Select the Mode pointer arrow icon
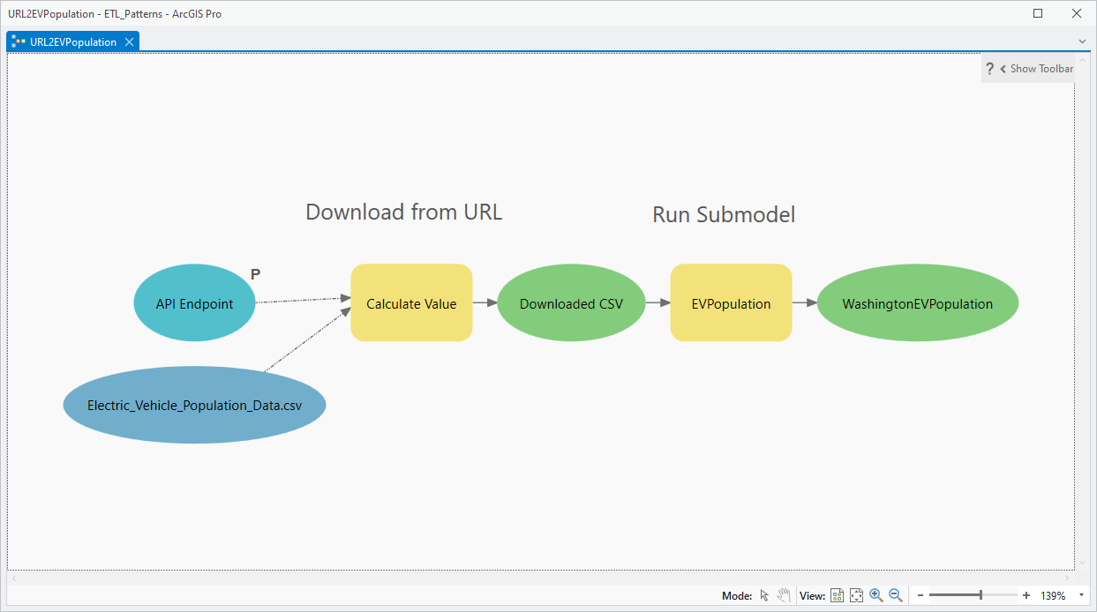 pos(764,595)
